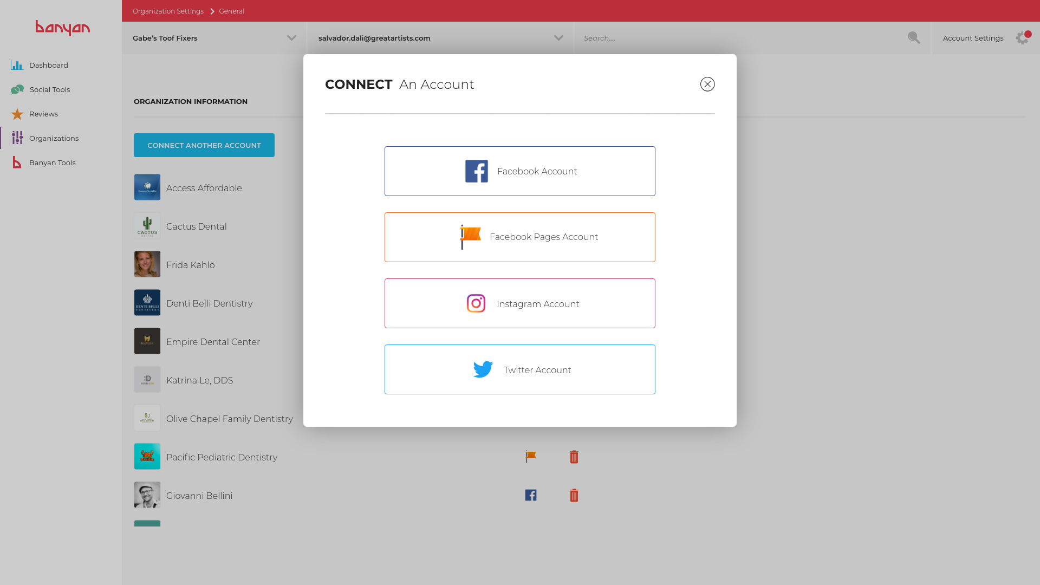Image resolution: width=1040 pixels, height=585 pixels.
Task: Click the Search input field
Action: (737, 38)
